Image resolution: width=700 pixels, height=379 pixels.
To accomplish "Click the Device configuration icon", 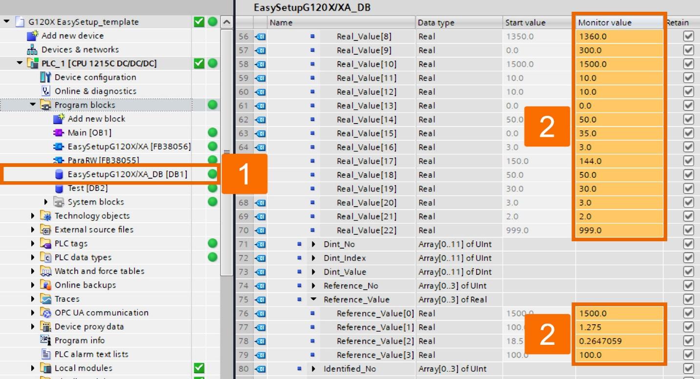I will (45, 77).
